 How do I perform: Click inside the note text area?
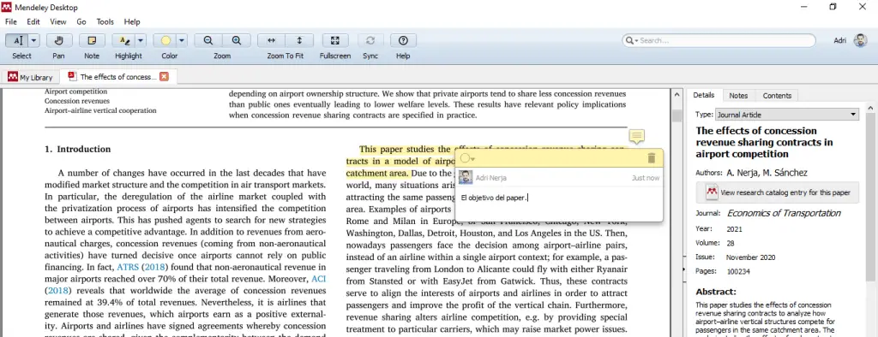(559, 204)
